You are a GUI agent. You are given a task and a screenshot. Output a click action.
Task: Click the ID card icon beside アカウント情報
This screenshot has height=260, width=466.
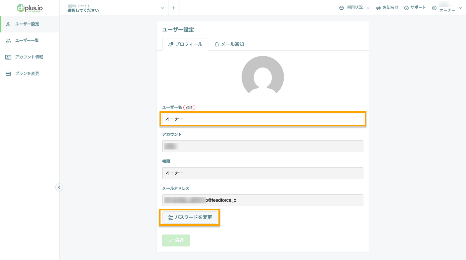(x=8, y=57)
